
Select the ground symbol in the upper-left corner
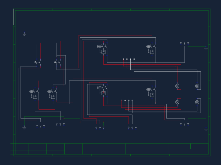[24, 34]
